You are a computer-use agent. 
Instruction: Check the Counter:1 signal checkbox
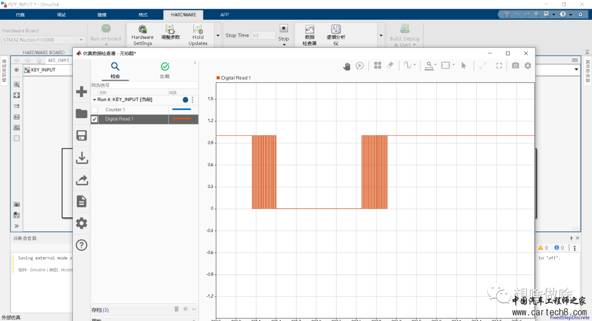tap(94, 110)
